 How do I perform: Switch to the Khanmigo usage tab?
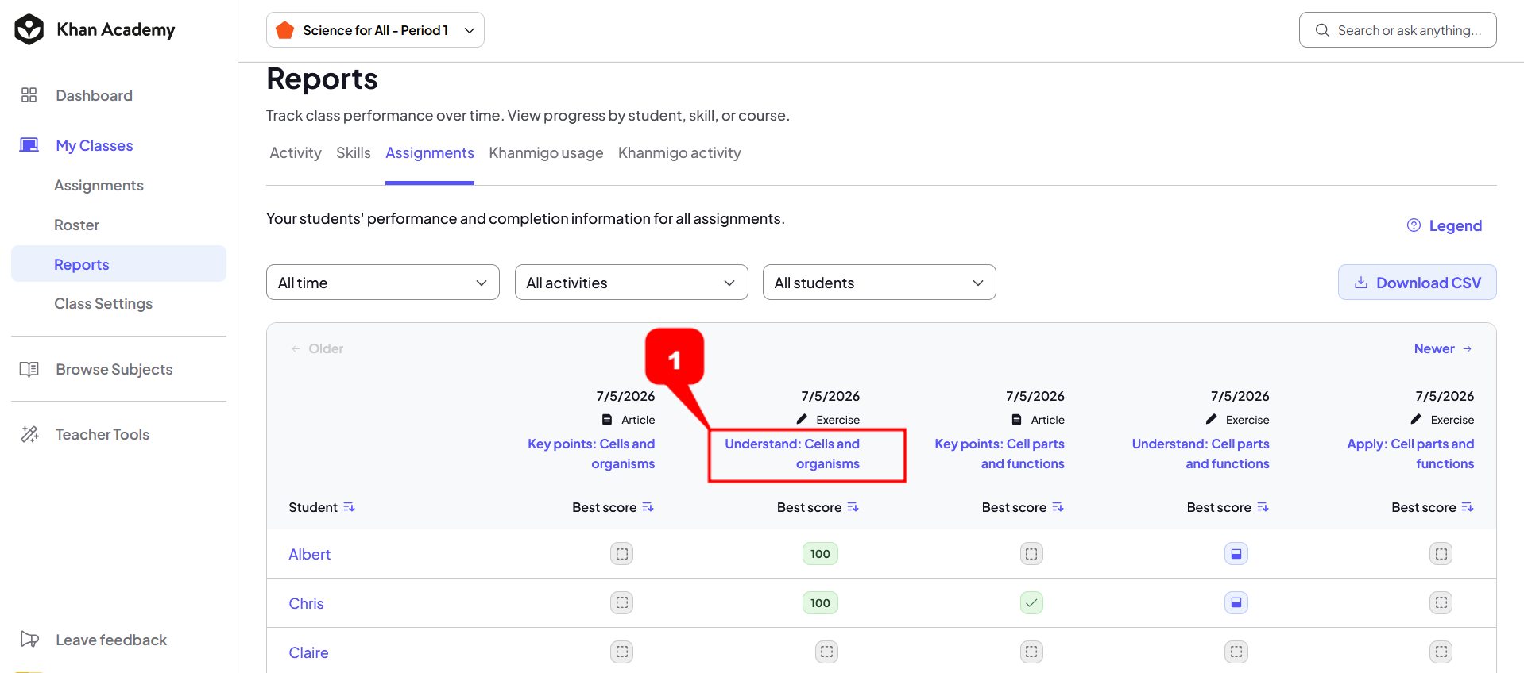pyautogui.click(x=546, y=152)
